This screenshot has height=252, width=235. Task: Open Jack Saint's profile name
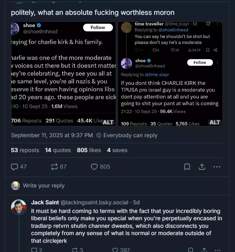45,202
